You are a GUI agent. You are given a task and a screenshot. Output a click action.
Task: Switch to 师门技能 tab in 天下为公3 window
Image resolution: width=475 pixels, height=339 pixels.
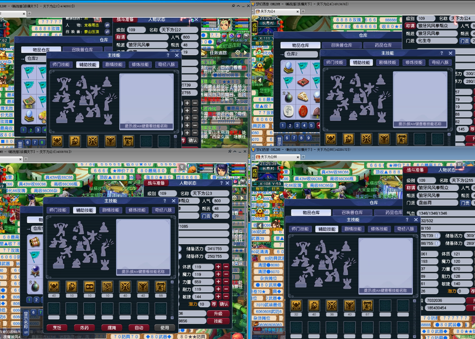coord(57,210)
